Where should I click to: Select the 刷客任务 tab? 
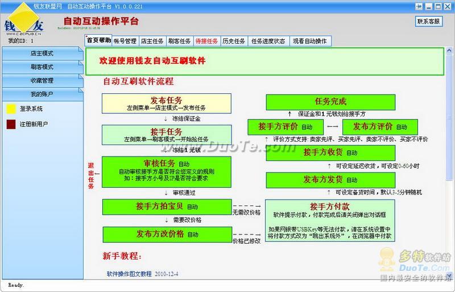(179, 41)
